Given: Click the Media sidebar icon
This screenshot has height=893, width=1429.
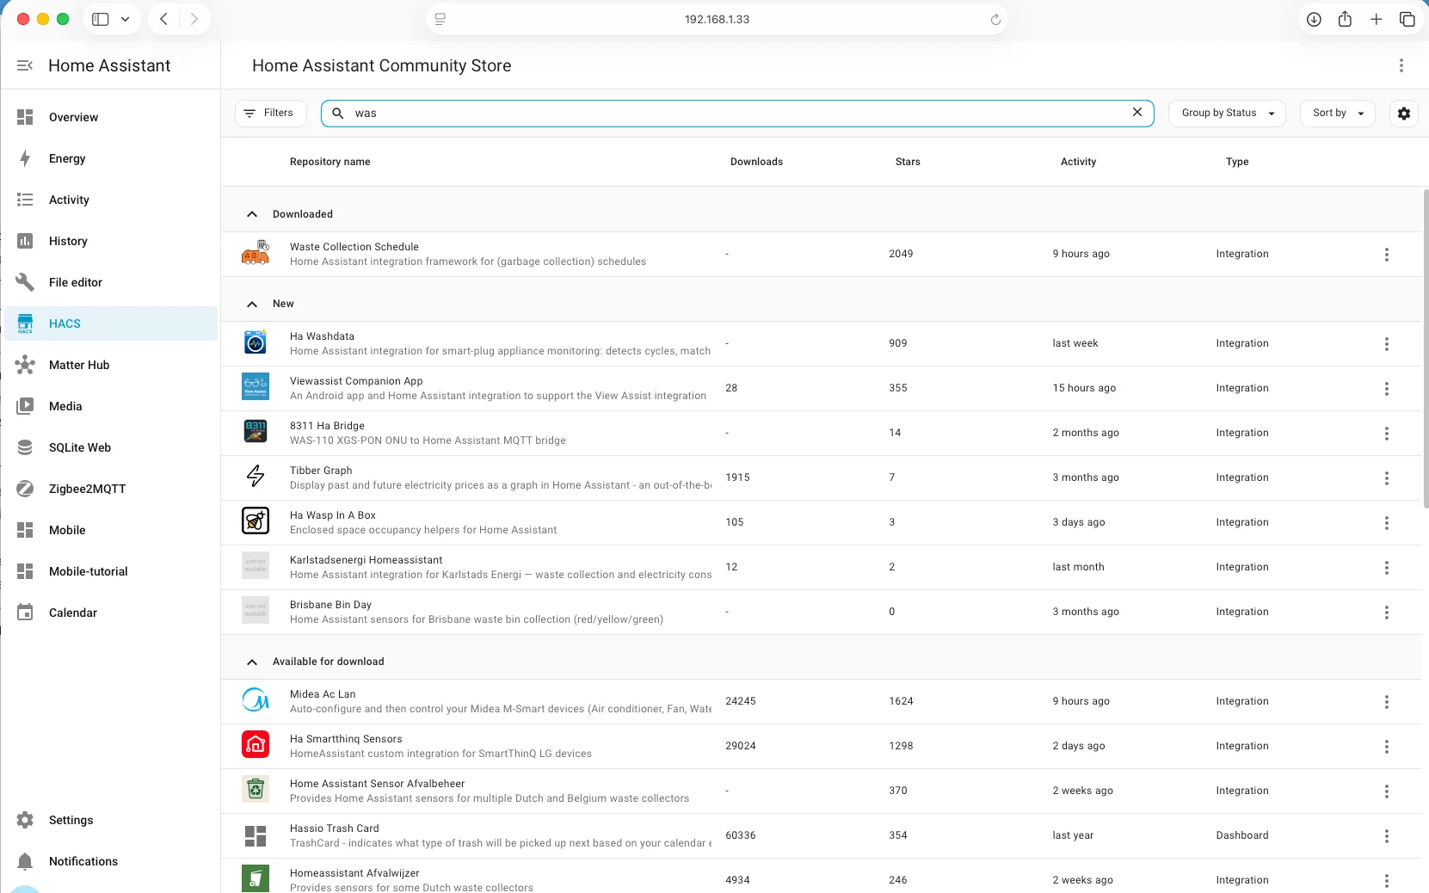Looking at the screenshot, I should coord(25,406).
